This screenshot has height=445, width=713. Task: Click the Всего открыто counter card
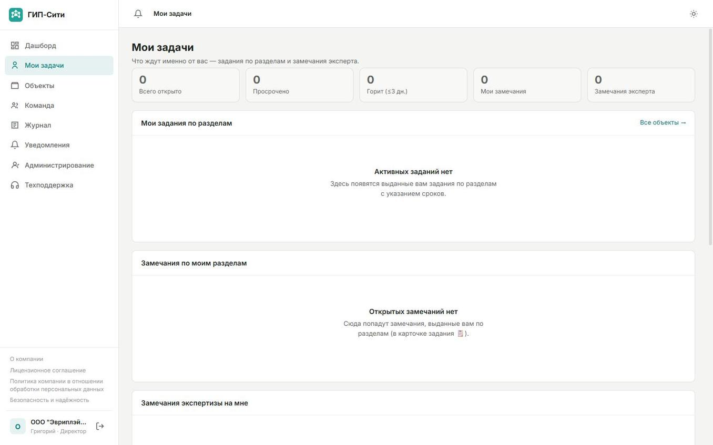click(186, 85)
